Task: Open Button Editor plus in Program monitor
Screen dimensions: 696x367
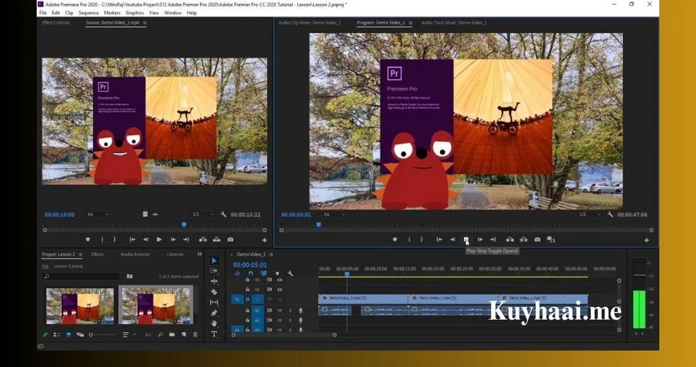Action: tap(646, 240)
